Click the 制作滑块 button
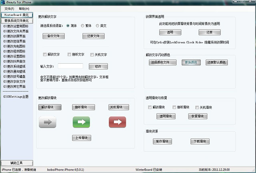The height and width of the screenshot is (173, 256). 162,141
